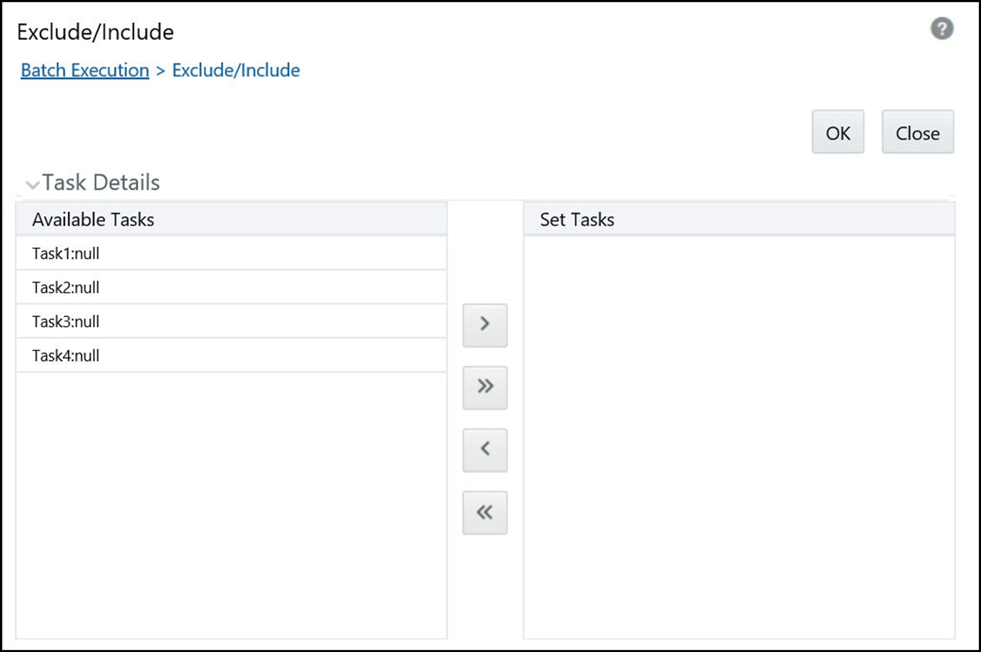The width and height of the screenshot is (981, 652).
Task: Select Task2:null in Available Tasks
Action: point(66,287)
